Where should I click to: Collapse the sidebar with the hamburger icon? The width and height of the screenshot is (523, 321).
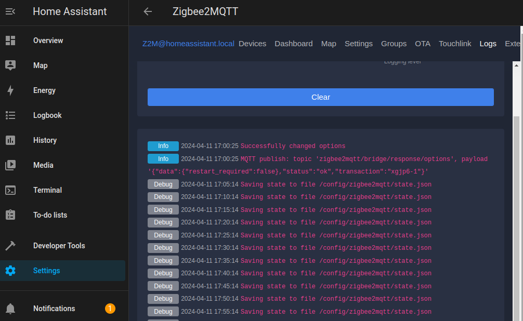(x=10, y=11)
